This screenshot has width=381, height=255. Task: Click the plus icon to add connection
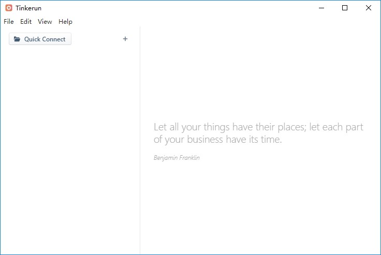pyautogui.click(x=125, y=39)
